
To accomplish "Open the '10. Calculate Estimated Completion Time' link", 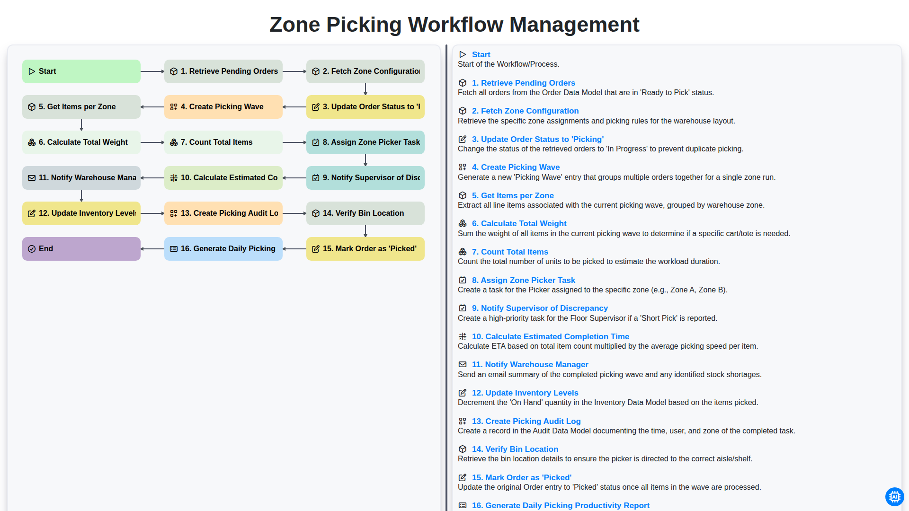I will (x=551, y=336).
